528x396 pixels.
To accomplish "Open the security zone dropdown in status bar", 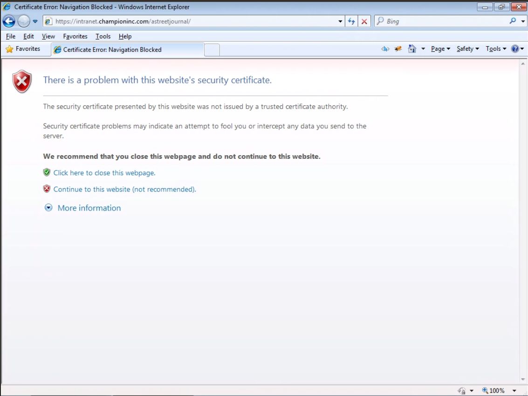I will click(472, 390).
